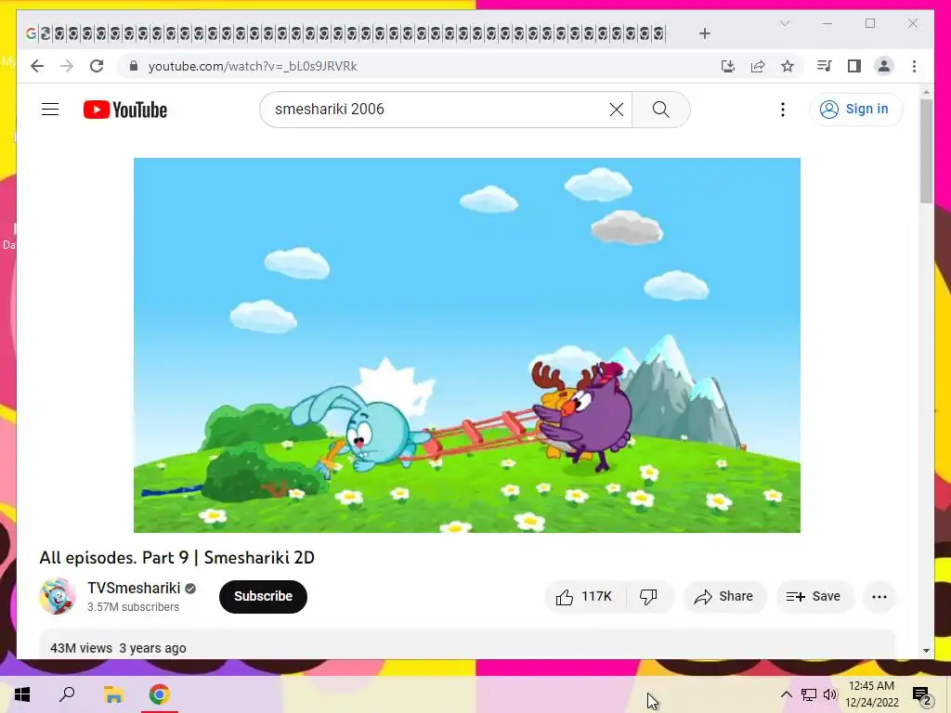The height and width of the screenshot is (713, 951).
Task: Open Chrome media controls icon
Action: [x=825, y=66]
